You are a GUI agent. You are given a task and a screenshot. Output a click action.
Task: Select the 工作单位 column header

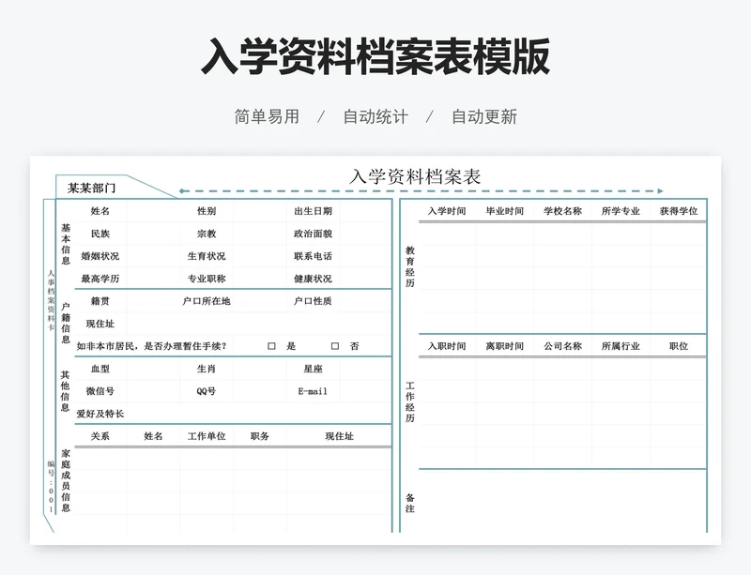207,436
